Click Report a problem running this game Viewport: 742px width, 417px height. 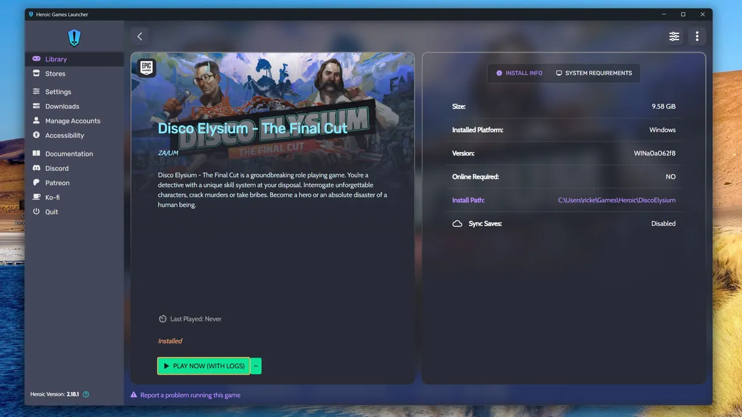pos(190,395)
